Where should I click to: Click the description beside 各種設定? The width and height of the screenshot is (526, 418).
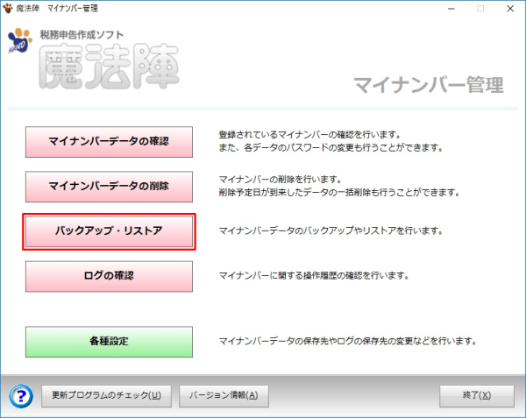click(346, 341)
